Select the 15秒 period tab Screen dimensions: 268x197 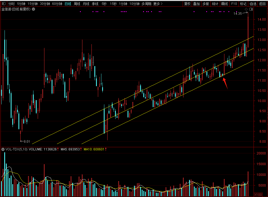click(113, 4)
